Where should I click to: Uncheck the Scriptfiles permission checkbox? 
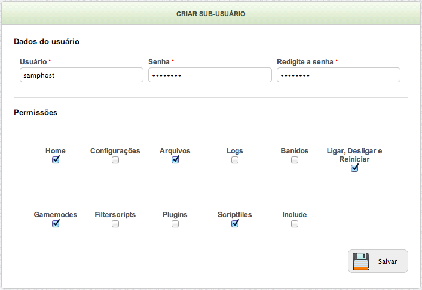235,224
